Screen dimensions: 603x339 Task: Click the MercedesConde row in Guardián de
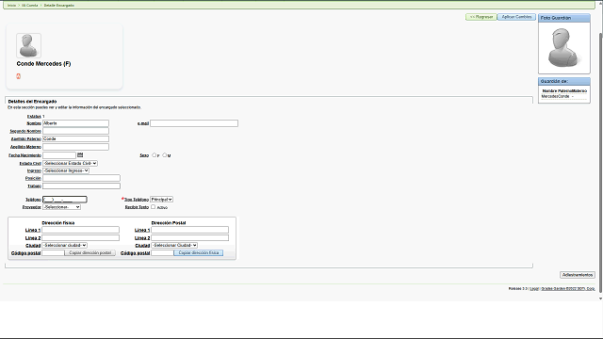coord(563,96)
